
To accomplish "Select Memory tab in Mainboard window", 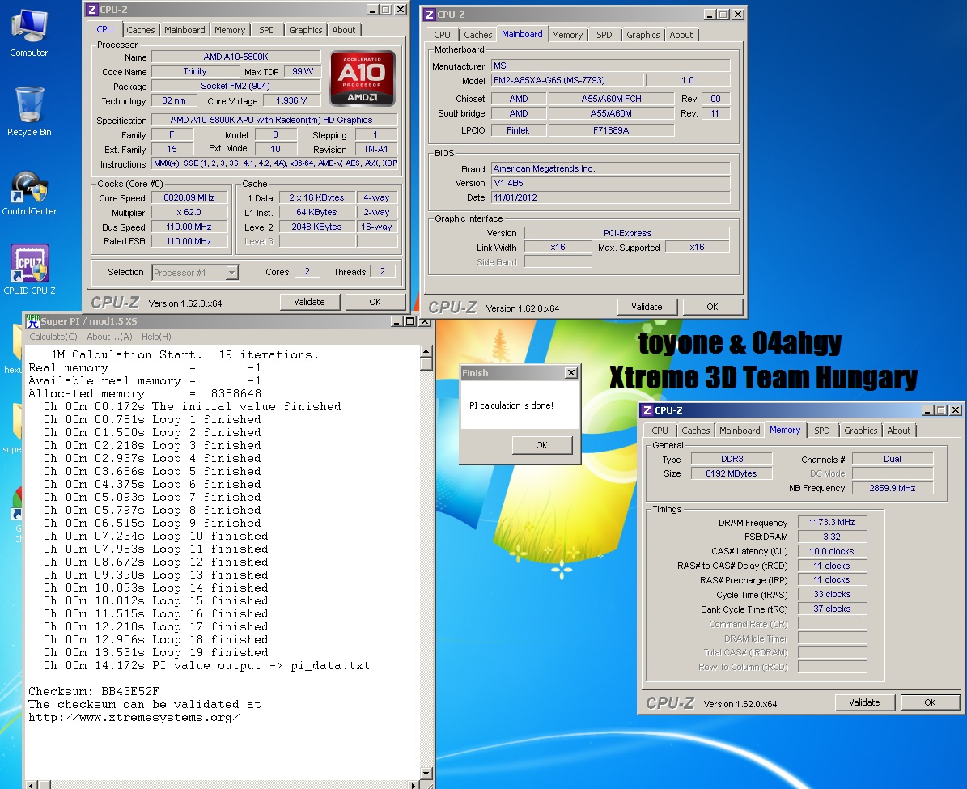I will [x=566, y=35].
